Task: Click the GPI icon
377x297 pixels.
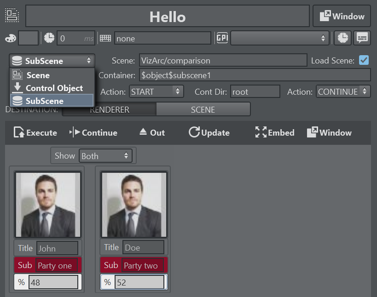Action: [222, 38]
